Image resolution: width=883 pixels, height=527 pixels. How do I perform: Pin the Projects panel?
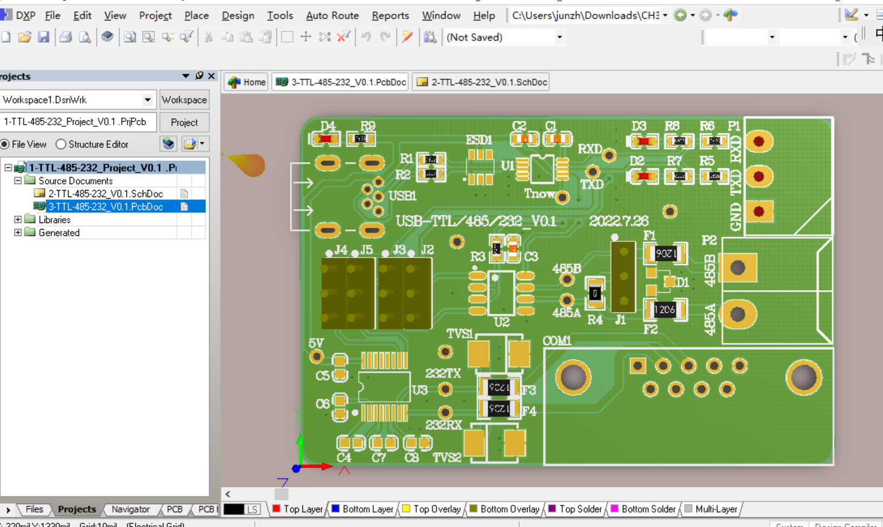pyautogui.click(x=200, y=76)
